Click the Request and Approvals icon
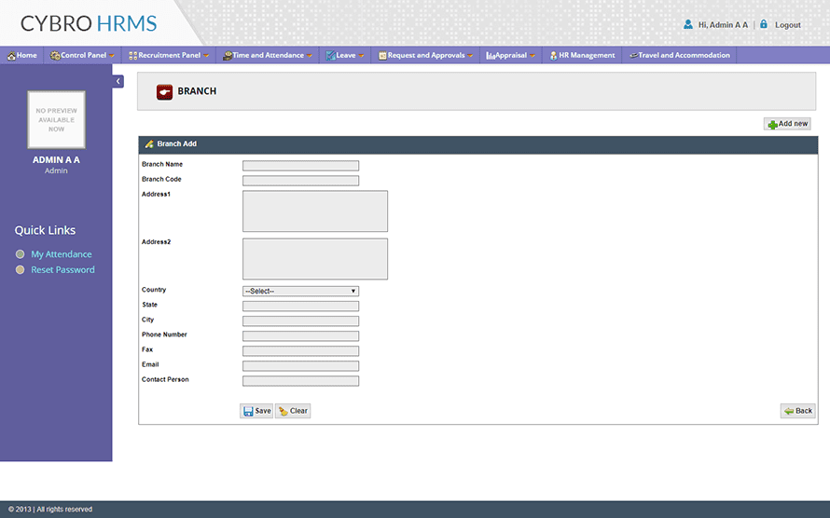This screenshot has width=830, height=518. 382,56
